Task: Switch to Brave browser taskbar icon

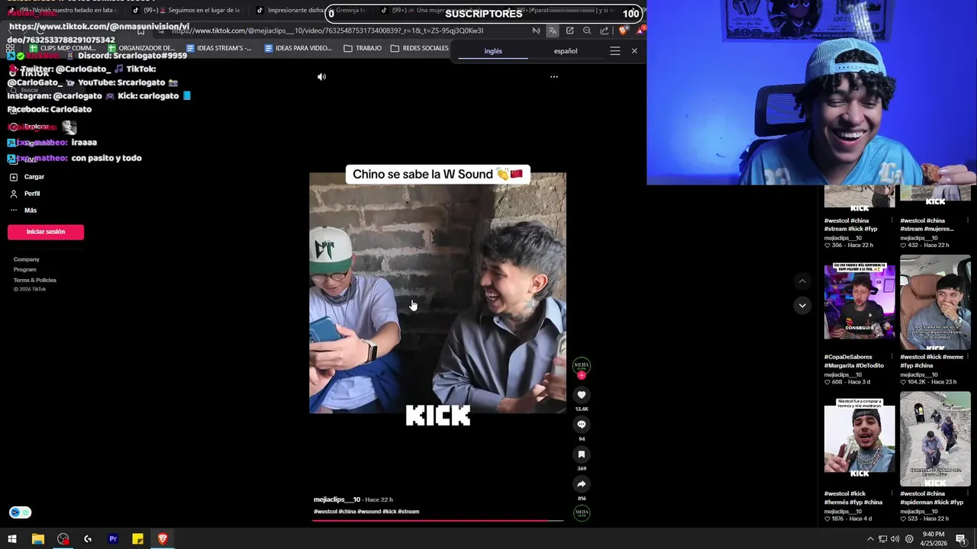Action: [163, 539]
